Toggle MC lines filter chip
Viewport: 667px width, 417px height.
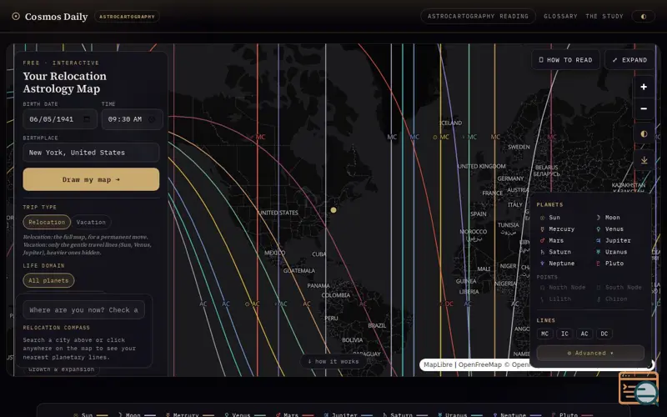(545, 334)
